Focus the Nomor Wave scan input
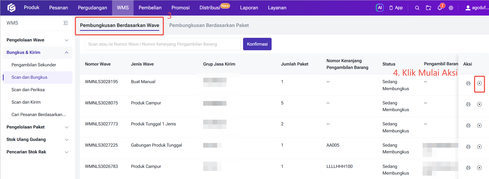The image size is (489, 179). pyautogui.click(x=163, y=44)
